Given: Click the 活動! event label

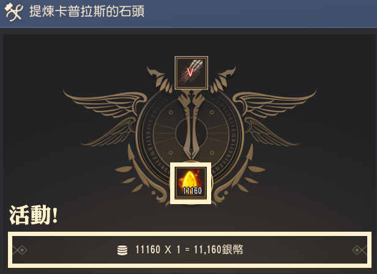Looking at the screenshot, I should click(x=34, y=215).
